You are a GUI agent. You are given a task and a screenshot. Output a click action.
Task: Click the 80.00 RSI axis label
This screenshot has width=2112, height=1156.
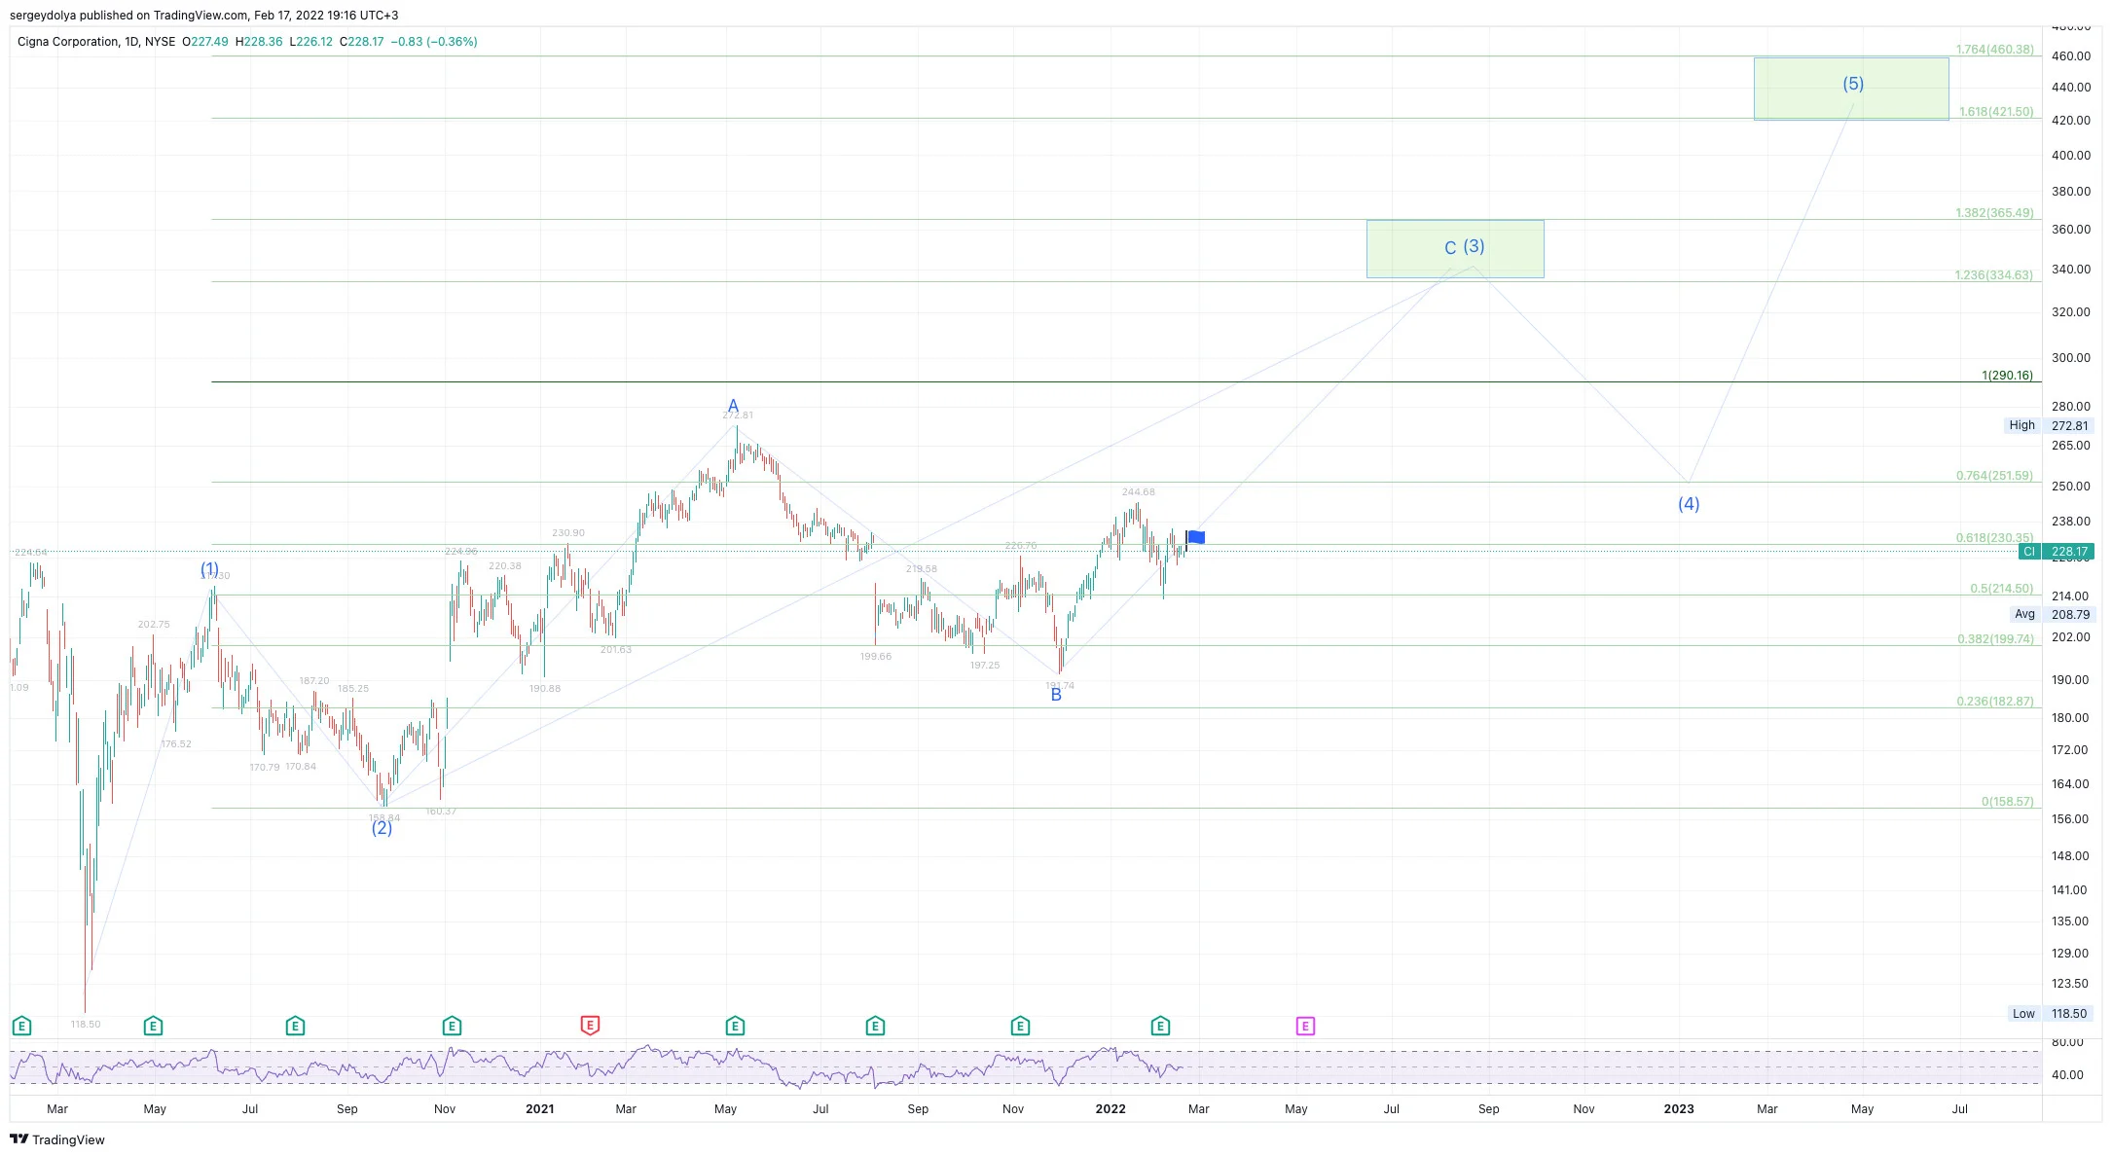pyautogui.click(x=2068, y=1042)
